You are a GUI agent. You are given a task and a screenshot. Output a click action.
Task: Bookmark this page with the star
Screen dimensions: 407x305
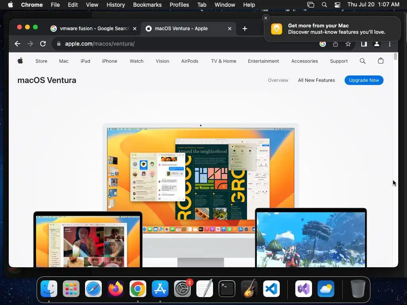click(348, 44)
